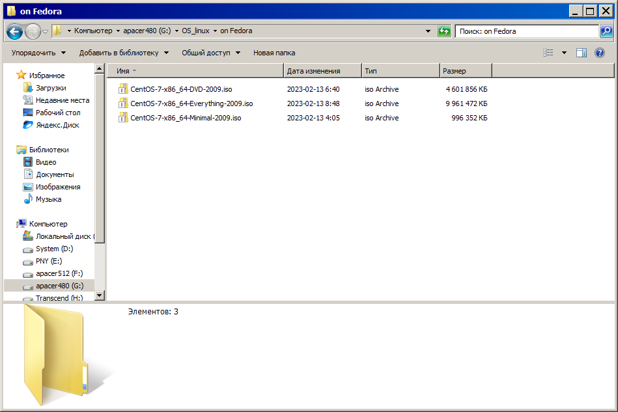Open Изображения library
Viewport: 618px width, 412px height.
click(x=58, y=187)
